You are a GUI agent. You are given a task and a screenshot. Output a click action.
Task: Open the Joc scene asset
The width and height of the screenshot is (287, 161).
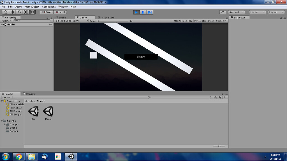click(33, 112)
